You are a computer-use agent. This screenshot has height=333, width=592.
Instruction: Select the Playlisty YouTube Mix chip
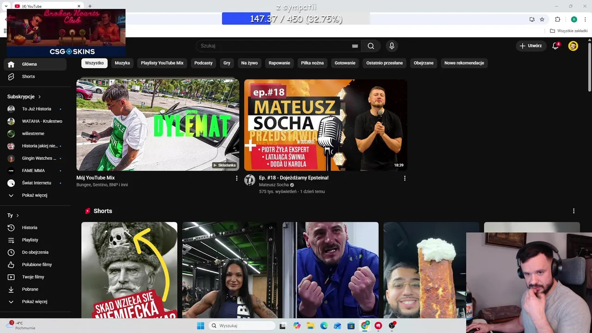click(162, 63)
